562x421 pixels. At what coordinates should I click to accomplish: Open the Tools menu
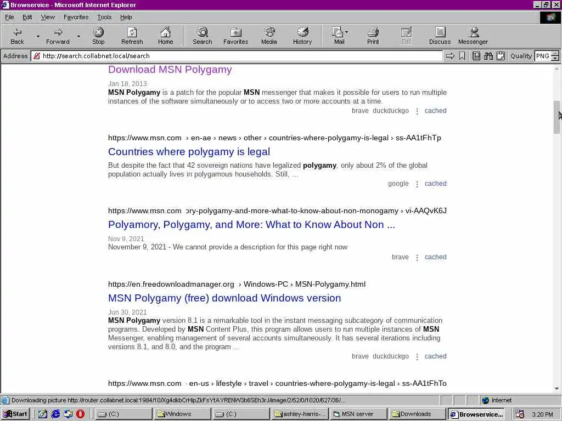point(104,17)
